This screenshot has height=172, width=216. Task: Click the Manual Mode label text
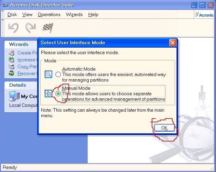coord(76,88)
